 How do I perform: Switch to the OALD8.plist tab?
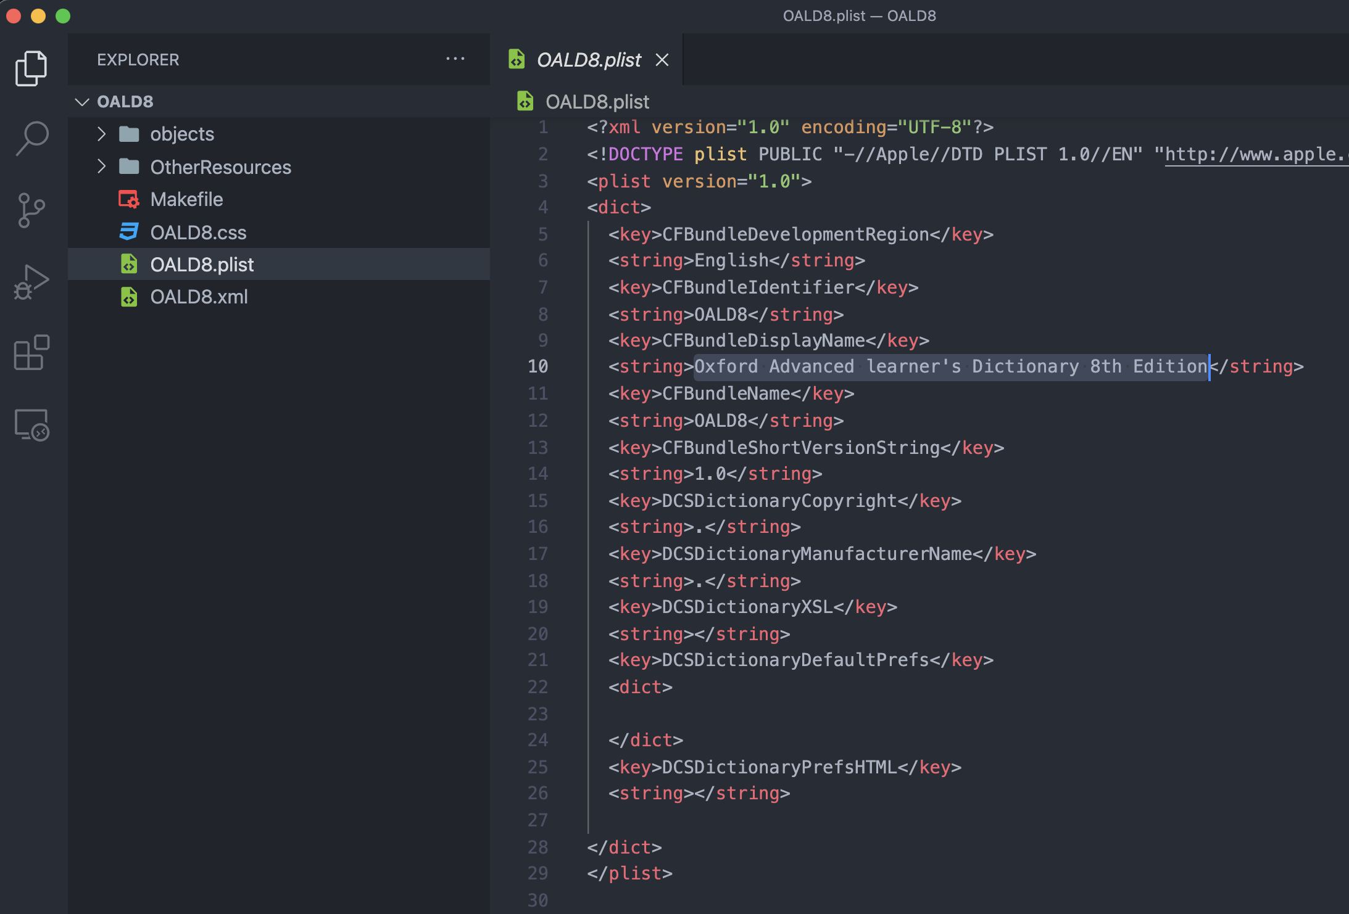pyautogui.click(x=588, y=60)
